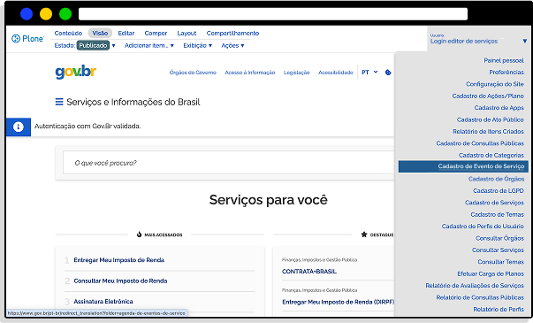Open Legislação link
533x323 pixels.
(x=297, y=73)
